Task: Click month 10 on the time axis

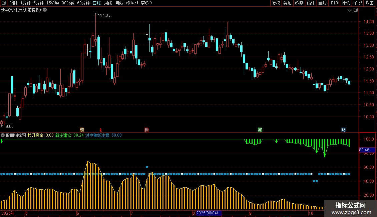Action: pos(311,213)
